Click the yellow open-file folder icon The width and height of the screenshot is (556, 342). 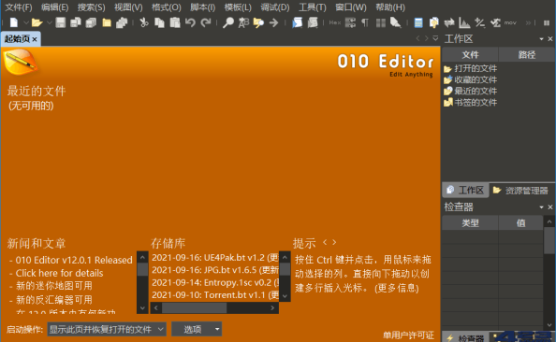[x=37, y=22]
